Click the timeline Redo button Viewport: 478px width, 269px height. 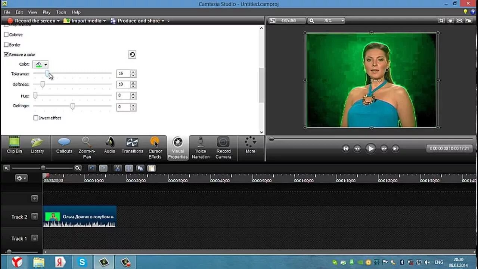coord(103,168)
